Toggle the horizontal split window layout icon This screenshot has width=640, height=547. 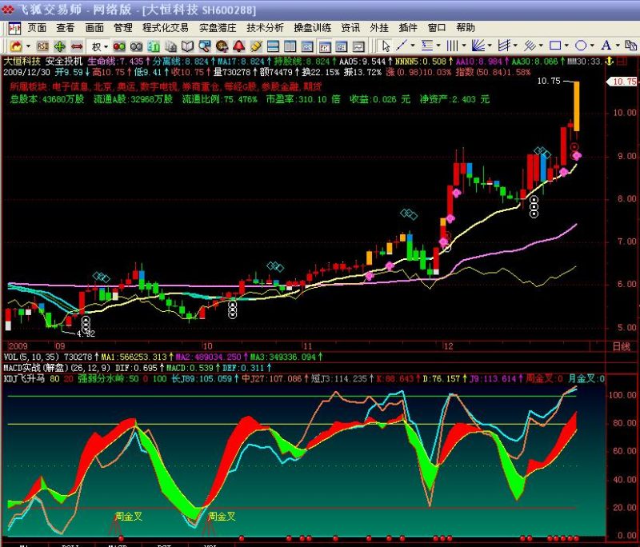273,46
